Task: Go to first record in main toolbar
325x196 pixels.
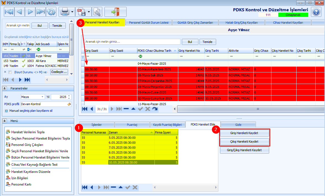Action: (x=9, y=12)
